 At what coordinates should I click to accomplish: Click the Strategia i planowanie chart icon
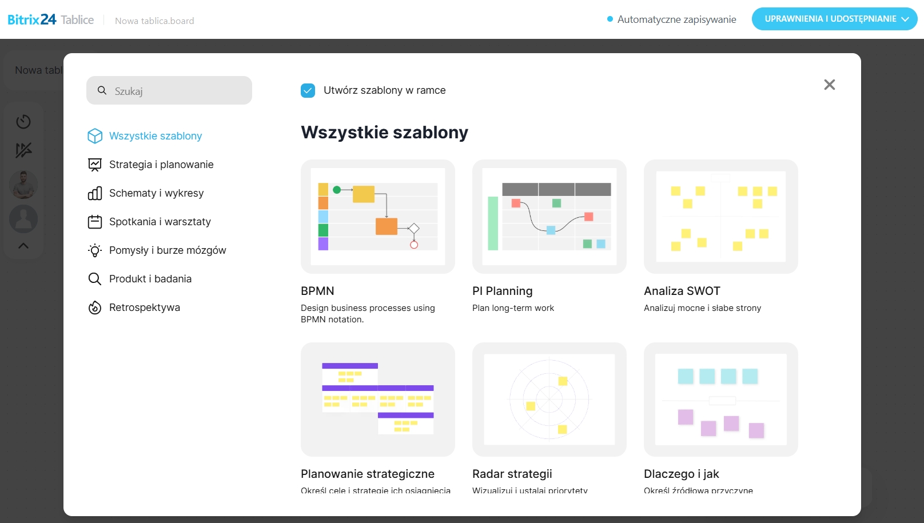[x=95, y=165]
